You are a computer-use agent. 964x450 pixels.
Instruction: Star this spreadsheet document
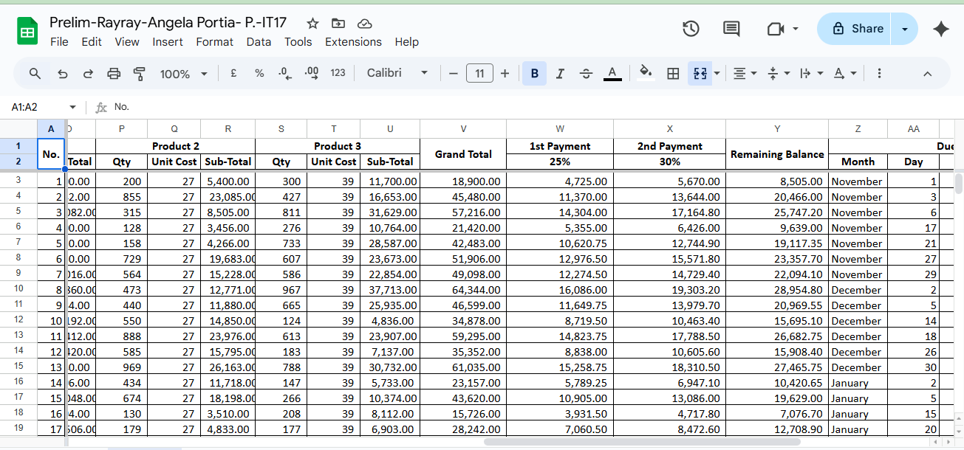click(313, 24)
